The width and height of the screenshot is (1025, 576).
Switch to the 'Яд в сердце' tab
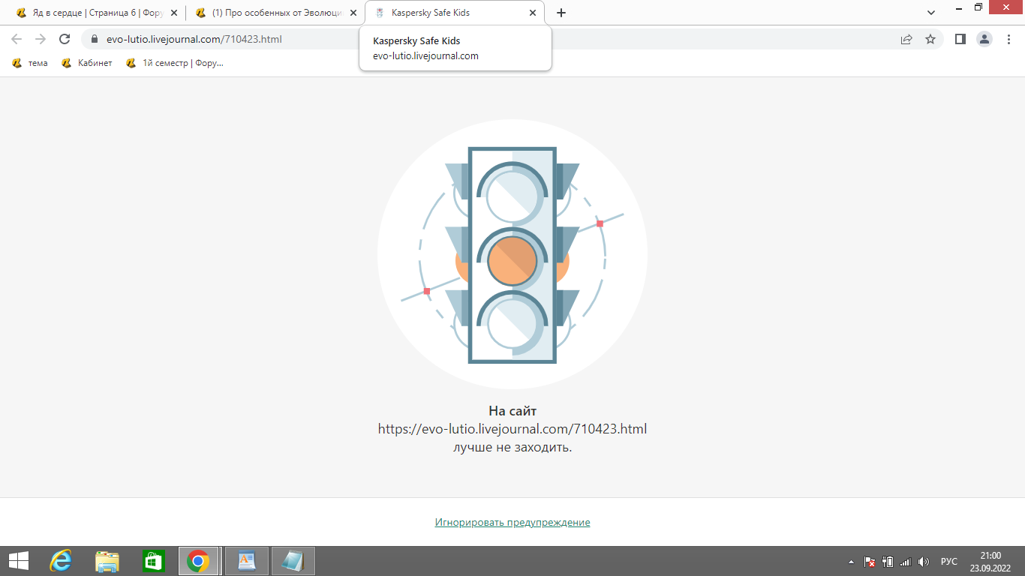coord(90,13)
